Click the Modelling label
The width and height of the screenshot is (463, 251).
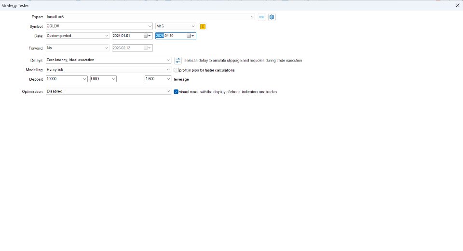[34, 70]
